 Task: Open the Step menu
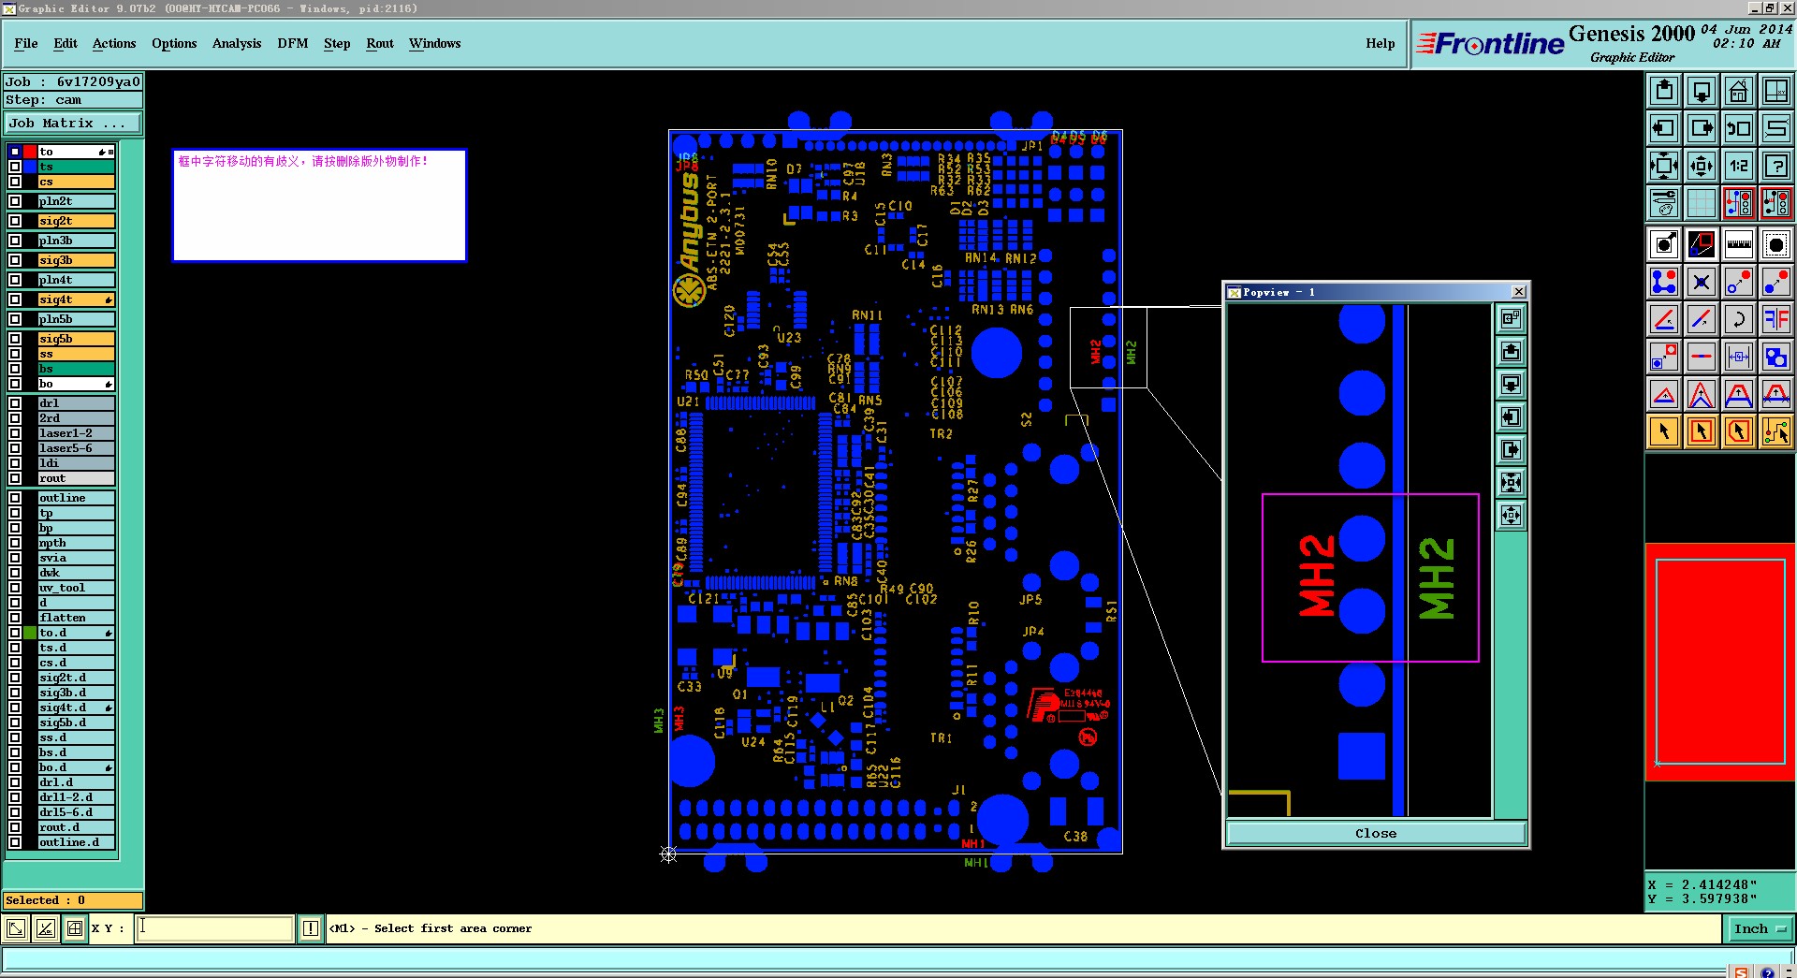coord(337,43)
